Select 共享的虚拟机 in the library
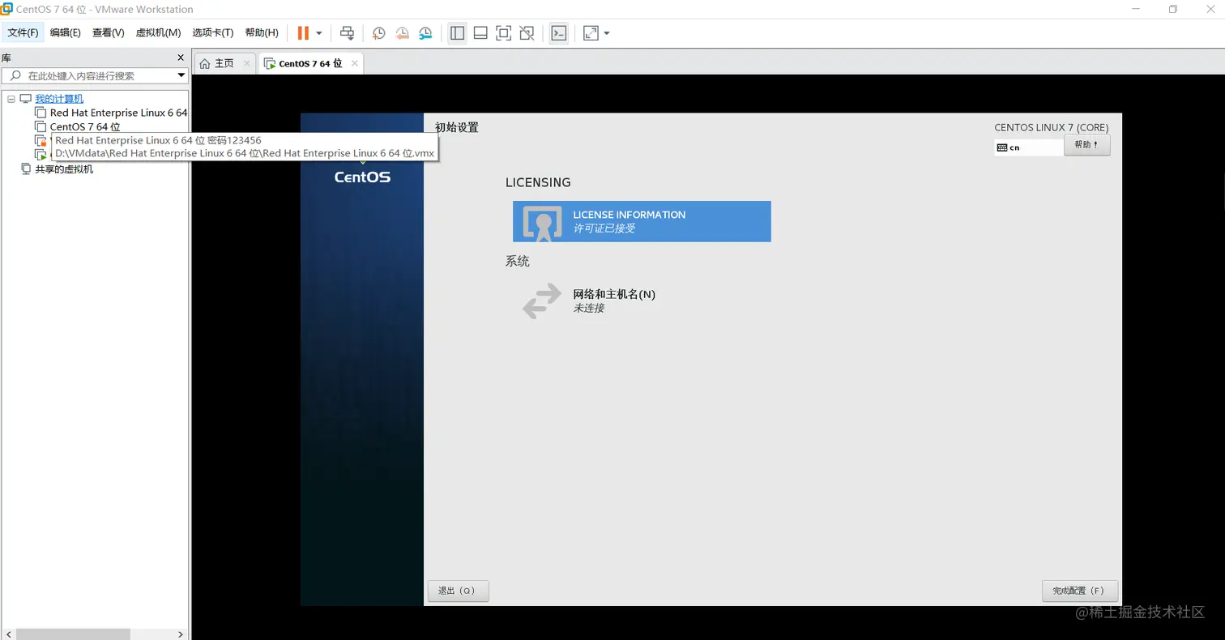Viewport: 1225px width, 640px height. tap(64, 169)
